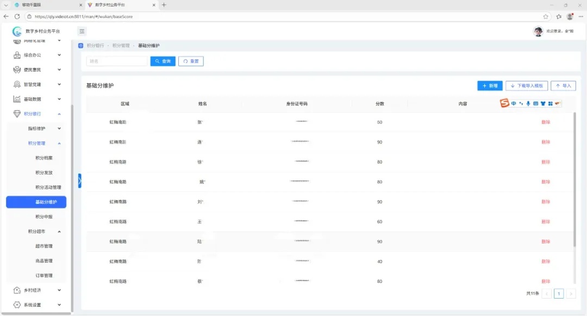Click the 系统设置 gear icon
Image resolution: width=587 pixels, height=316 pixels.
tap(17, 305)
